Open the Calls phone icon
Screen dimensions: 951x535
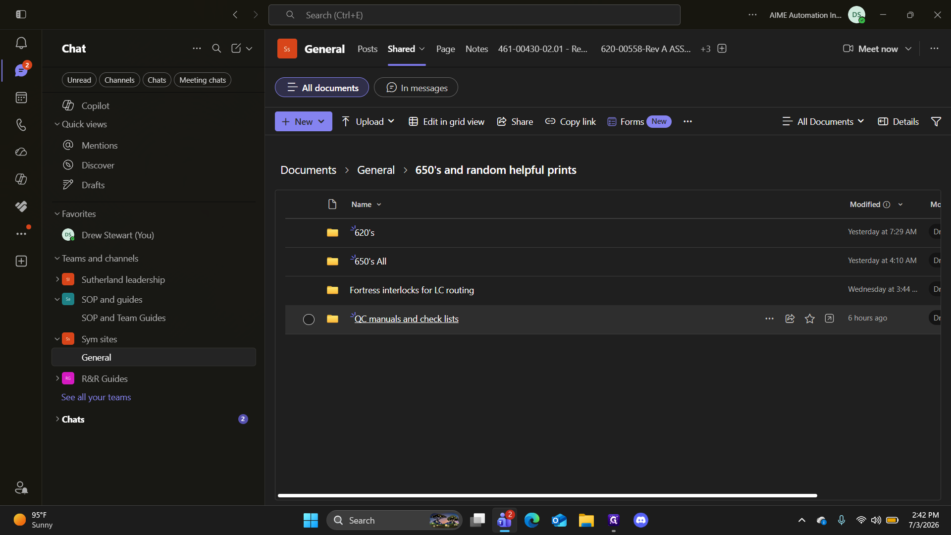click(x=21, y=125)
